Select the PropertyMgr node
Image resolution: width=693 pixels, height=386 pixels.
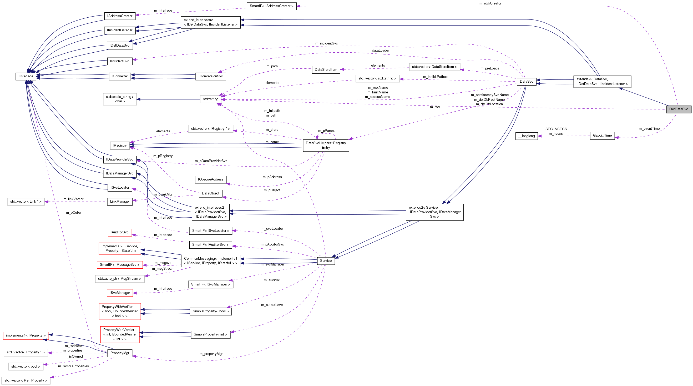pos(120,353)
